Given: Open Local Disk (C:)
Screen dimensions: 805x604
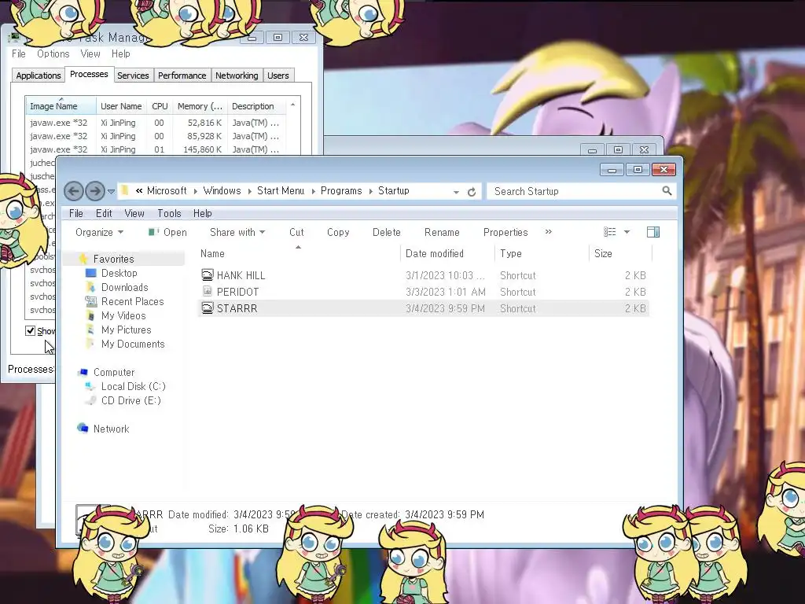Looking at the screenshot, I should [x=134, y=386].
